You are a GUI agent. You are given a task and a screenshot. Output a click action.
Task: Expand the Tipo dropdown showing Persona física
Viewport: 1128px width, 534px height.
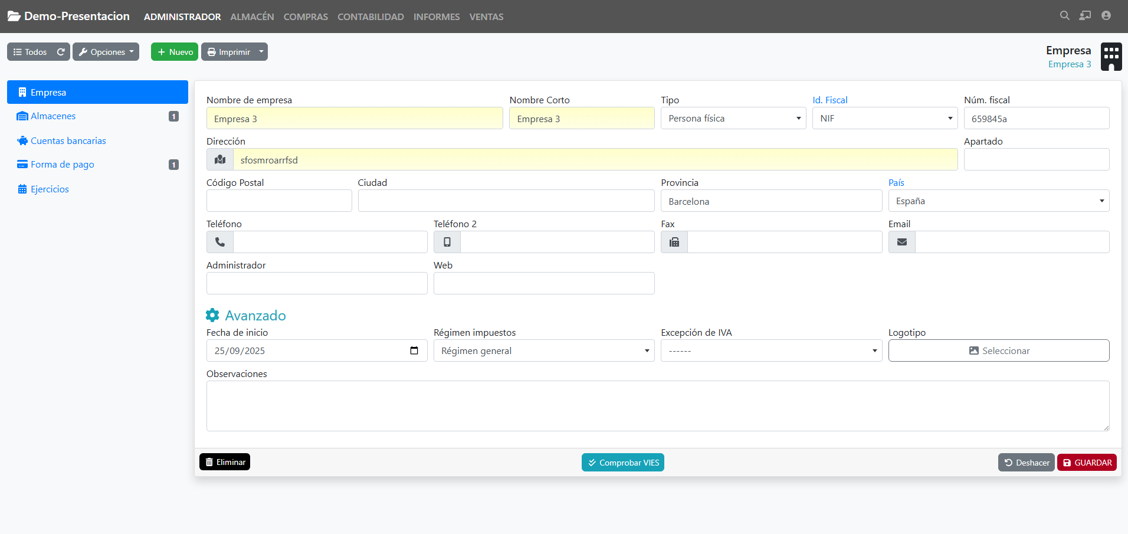point(733,119)
